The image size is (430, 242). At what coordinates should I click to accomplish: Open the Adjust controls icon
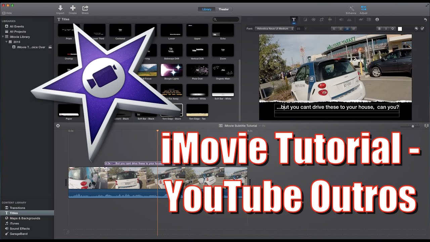point(363,8)
